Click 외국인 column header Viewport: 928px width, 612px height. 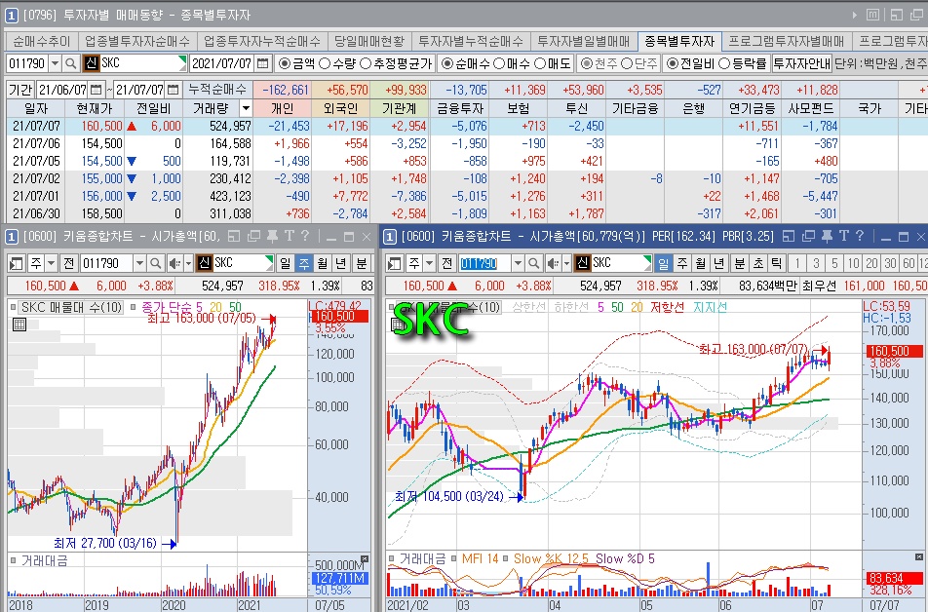tap(341, 108)
